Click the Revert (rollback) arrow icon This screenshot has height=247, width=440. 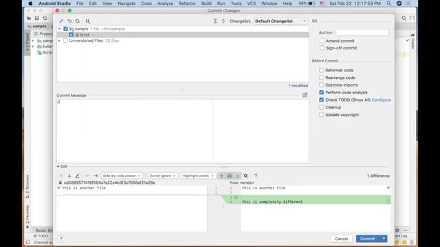69,21
